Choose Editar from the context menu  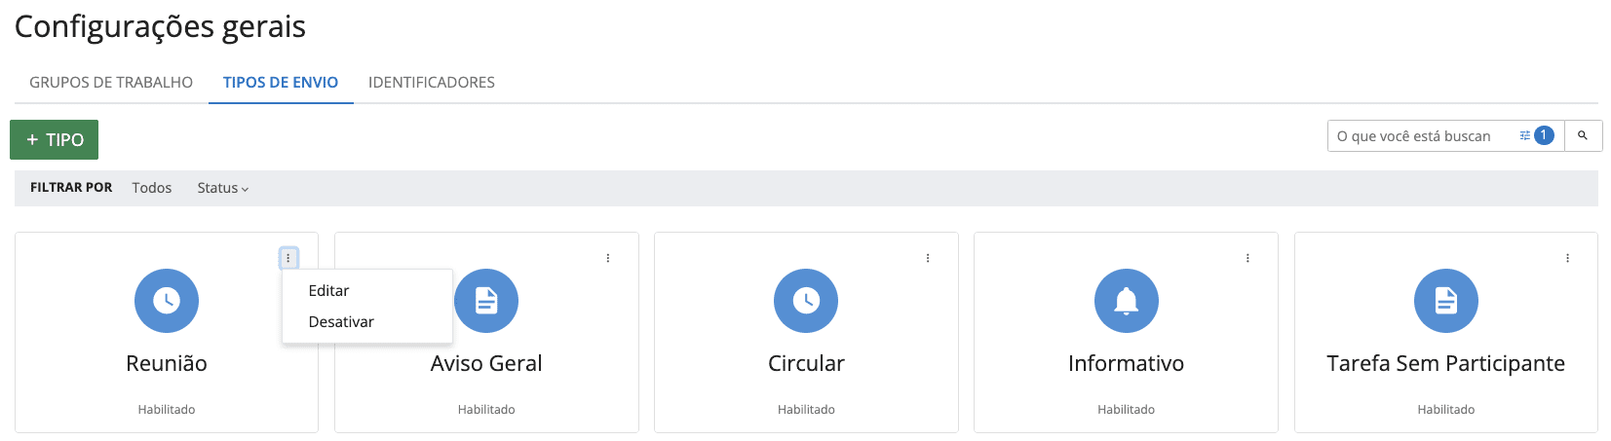coord(329,291)
